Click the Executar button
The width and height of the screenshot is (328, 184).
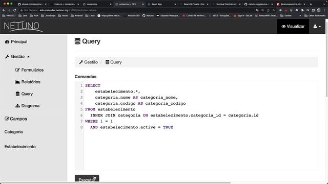coord(87,179)
